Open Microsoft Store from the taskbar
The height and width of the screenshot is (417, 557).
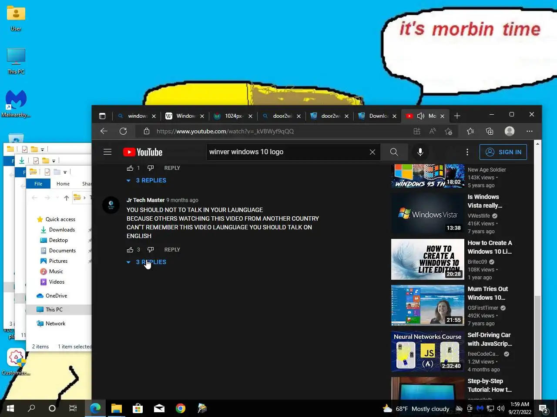[x=138, y=408]
